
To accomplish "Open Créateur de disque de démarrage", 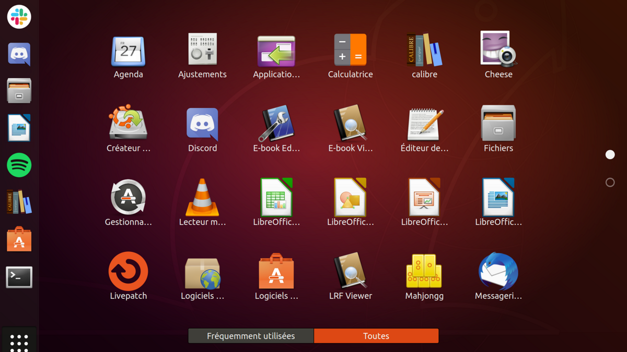I will pos(129,123).
